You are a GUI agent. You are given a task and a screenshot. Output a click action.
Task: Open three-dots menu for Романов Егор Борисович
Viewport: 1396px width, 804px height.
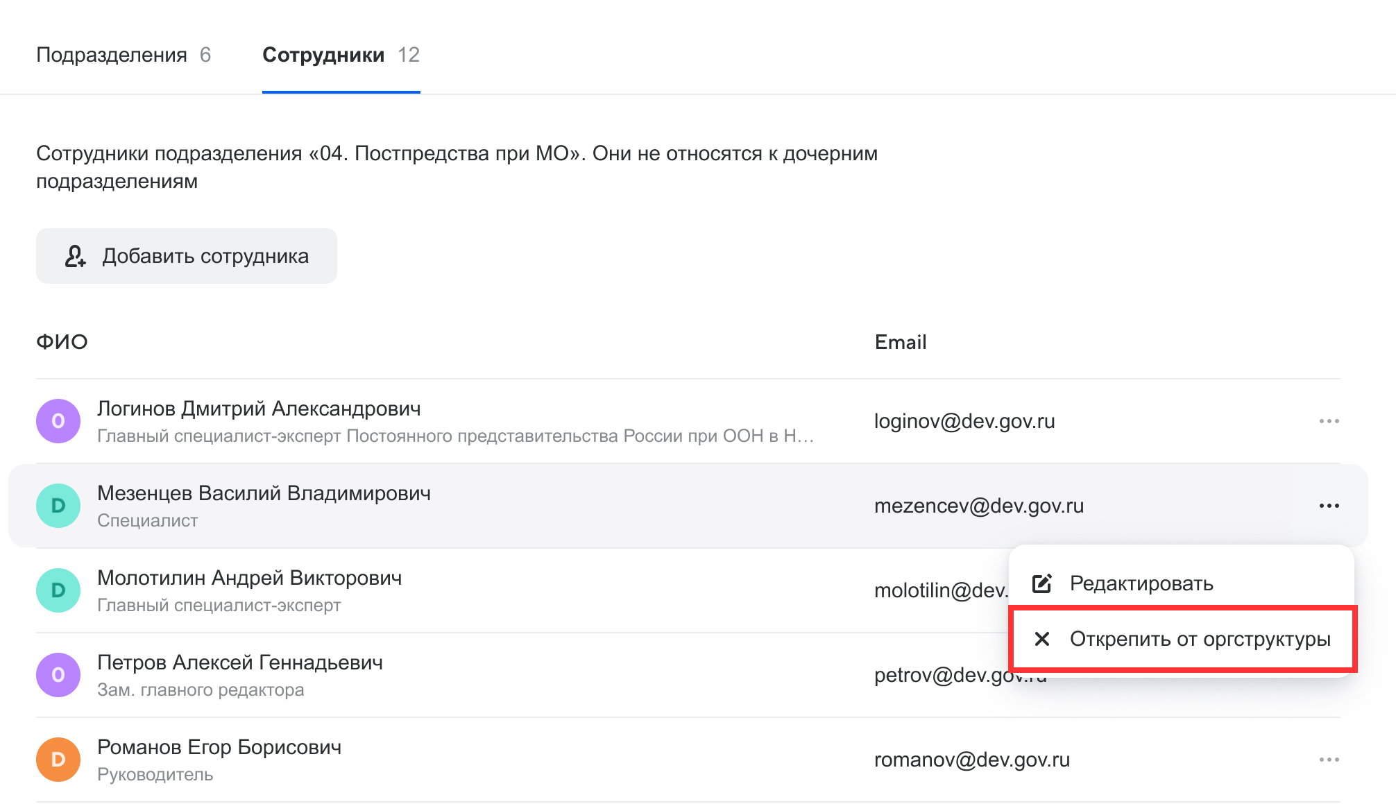[x=1329, y=760]
